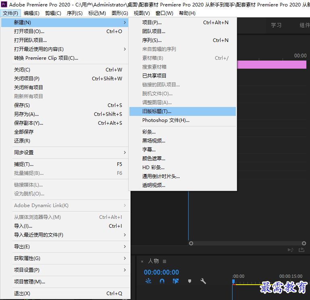Choose 全部保存 in File menu
Viewport: 310px width, 300px height.
[64, 132]
